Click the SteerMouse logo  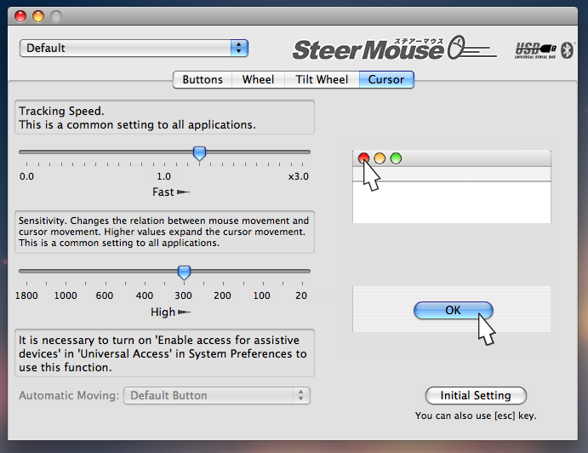click(x=395, y=49)
